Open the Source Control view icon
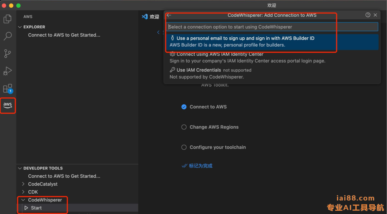 pyautogui.click(x=7, y=53)
